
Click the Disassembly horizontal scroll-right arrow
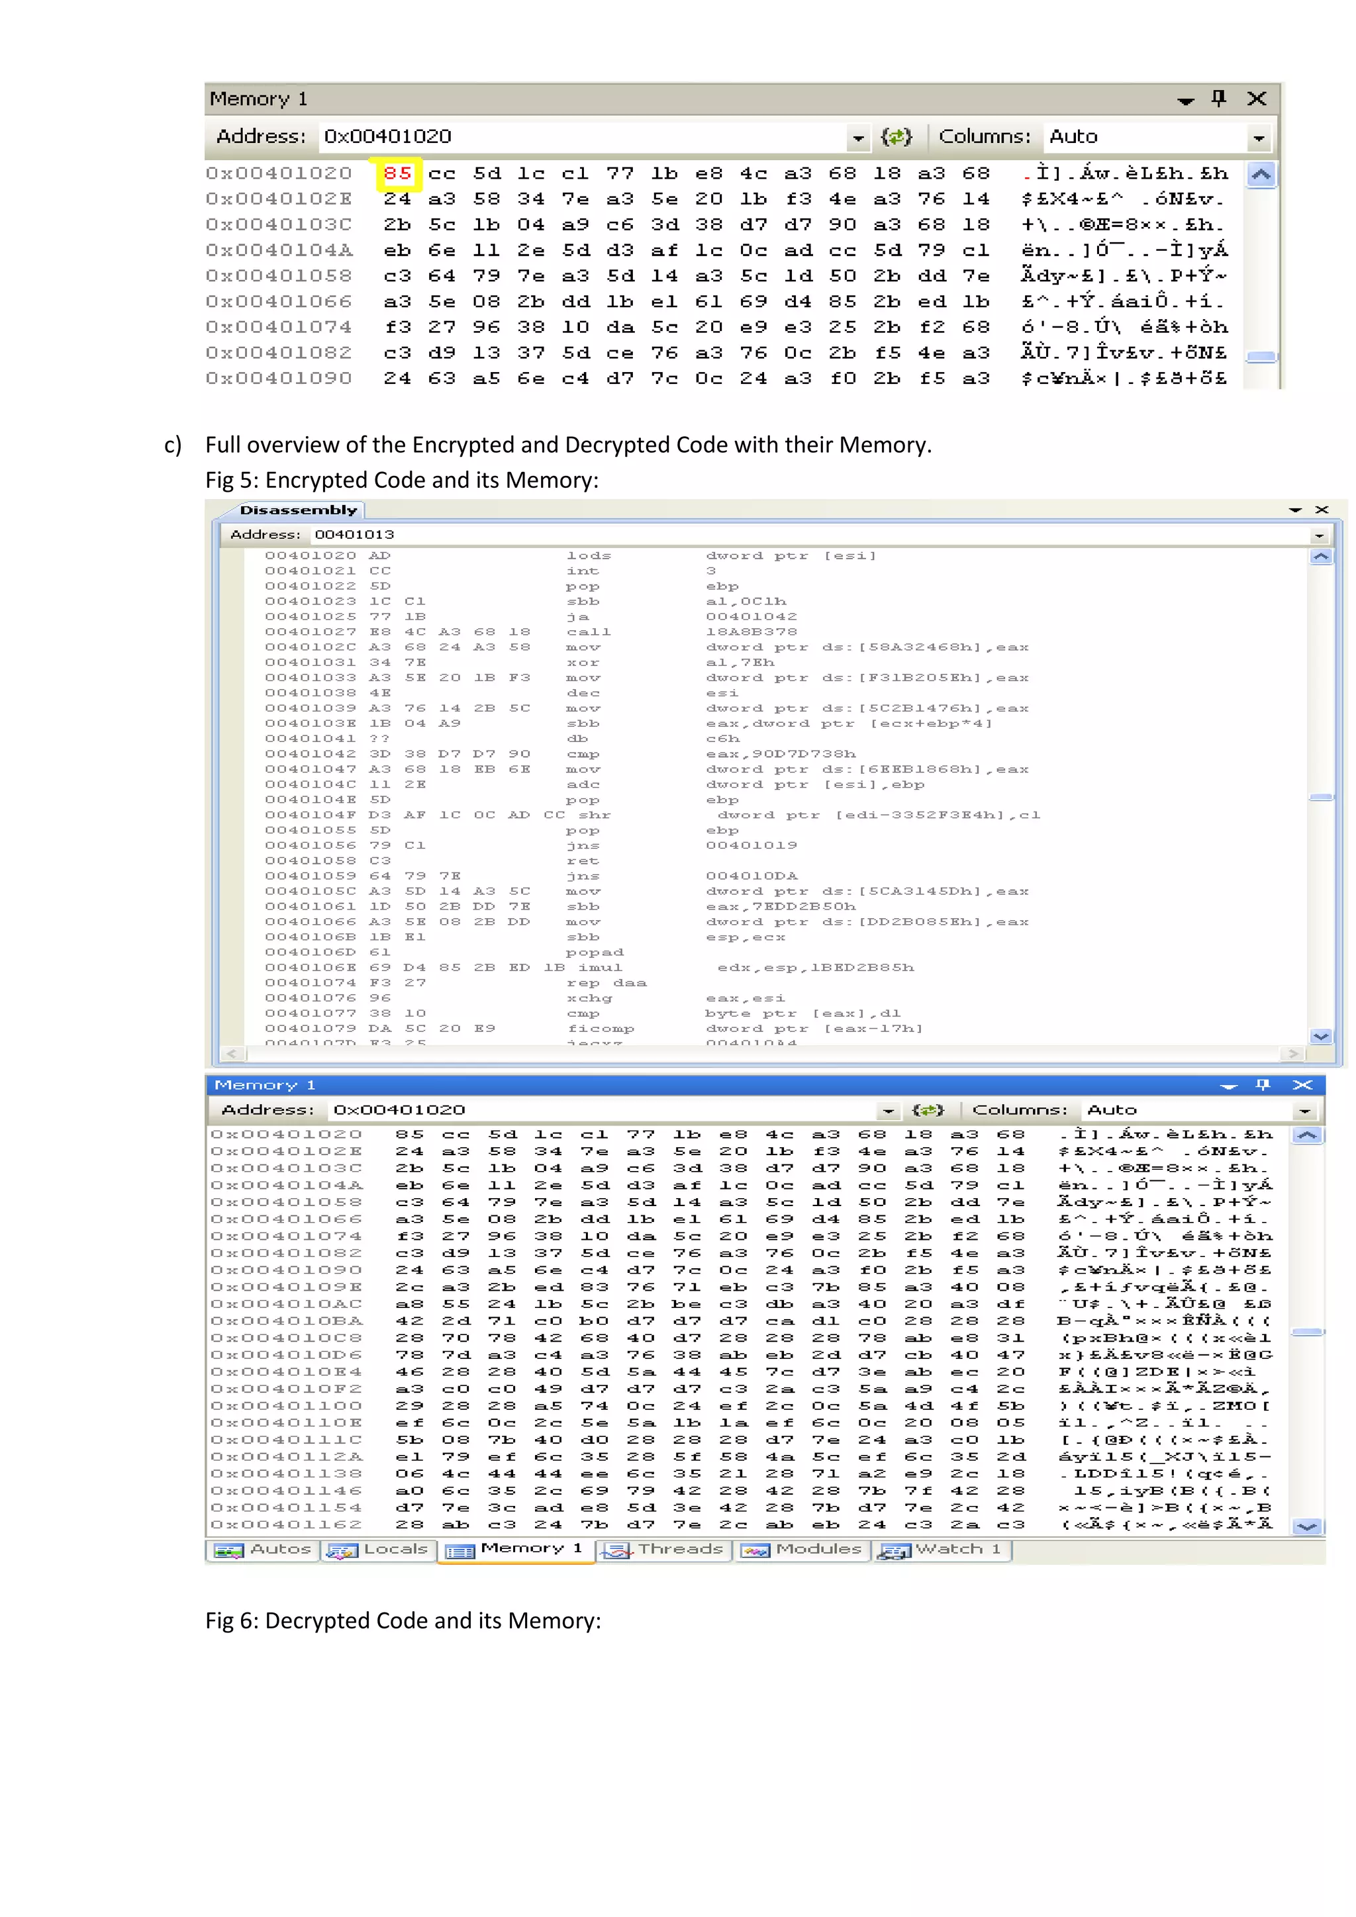[1294, 1054]
